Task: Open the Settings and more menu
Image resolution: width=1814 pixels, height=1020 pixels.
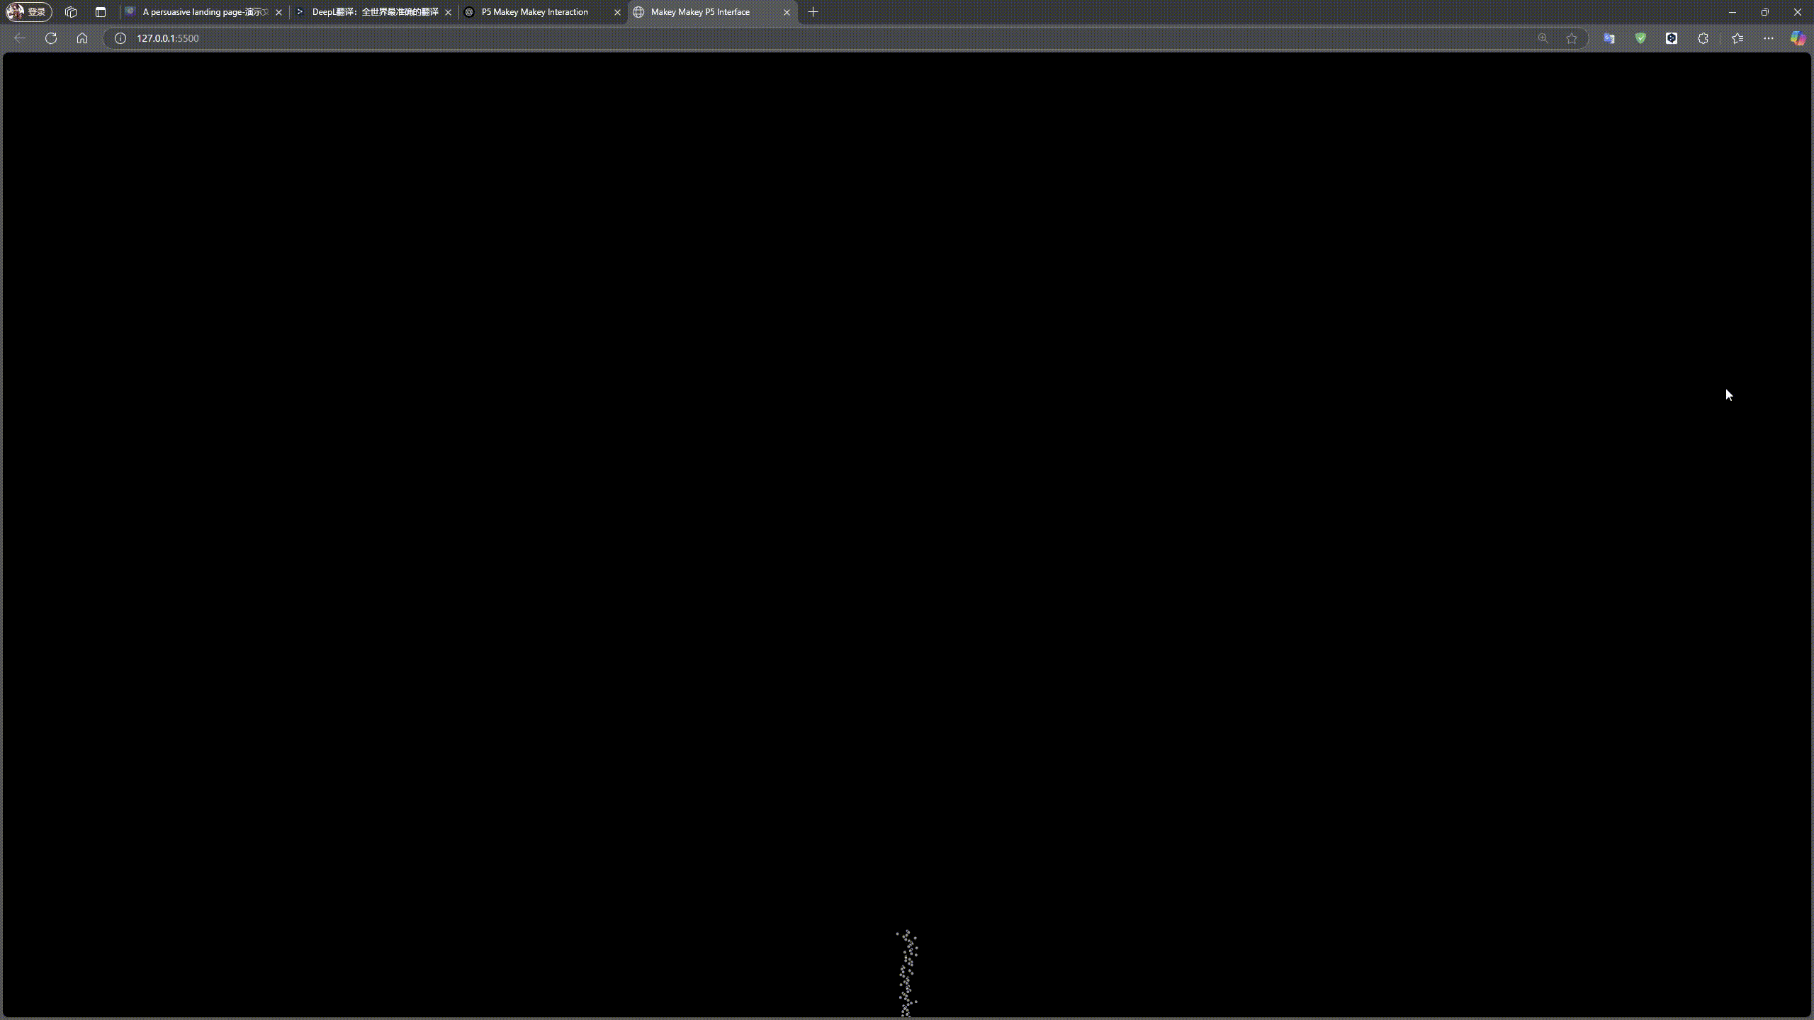Action: click(x=1769, y=38)
